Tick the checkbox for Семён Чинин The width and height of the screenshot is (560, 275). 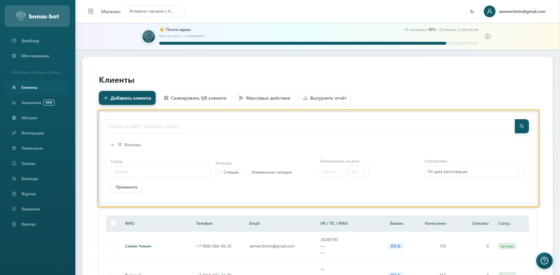coord(113,246)
